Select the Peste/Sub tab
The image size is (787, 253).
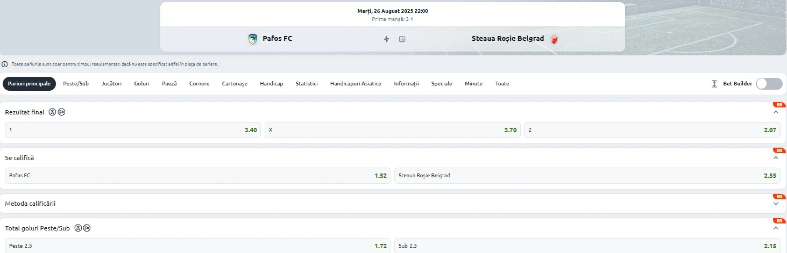76,84
